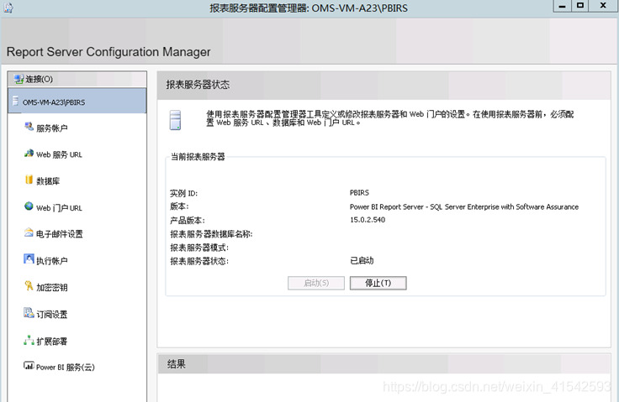This screenshot has height=402, width=619.
Task: Click the application icon in the title bar
Action: click(8, 8)
